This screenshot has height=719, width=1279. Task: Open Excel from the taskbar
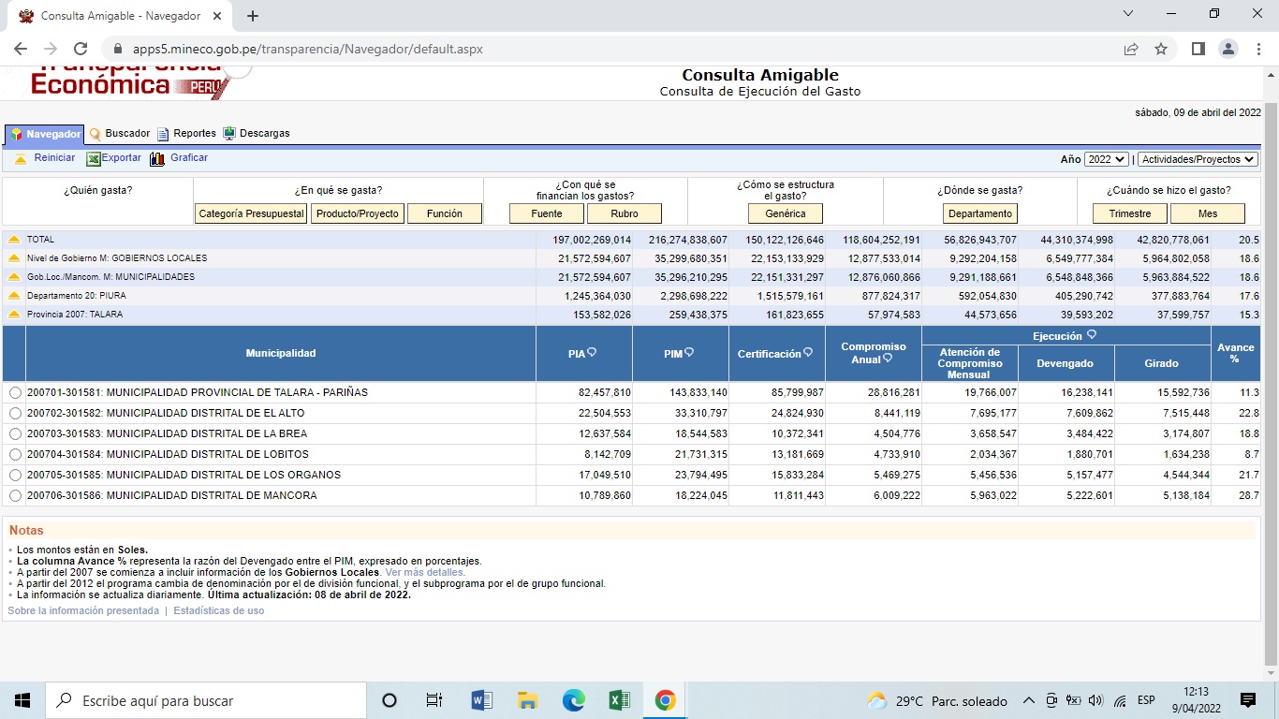(619, 700)
